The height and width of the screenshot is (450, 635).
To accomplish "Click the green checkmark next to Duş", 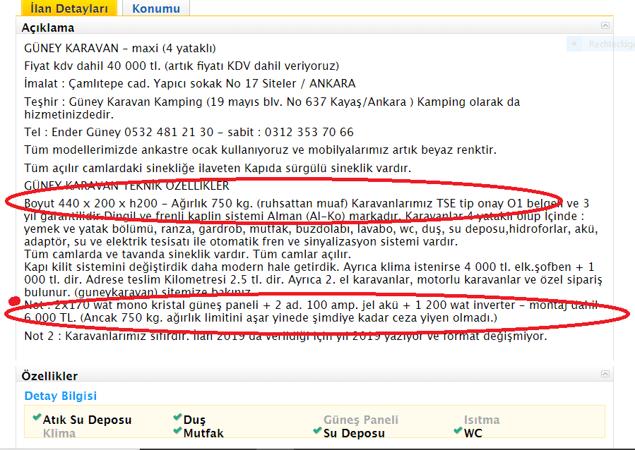I will click(x=177, y=418).
